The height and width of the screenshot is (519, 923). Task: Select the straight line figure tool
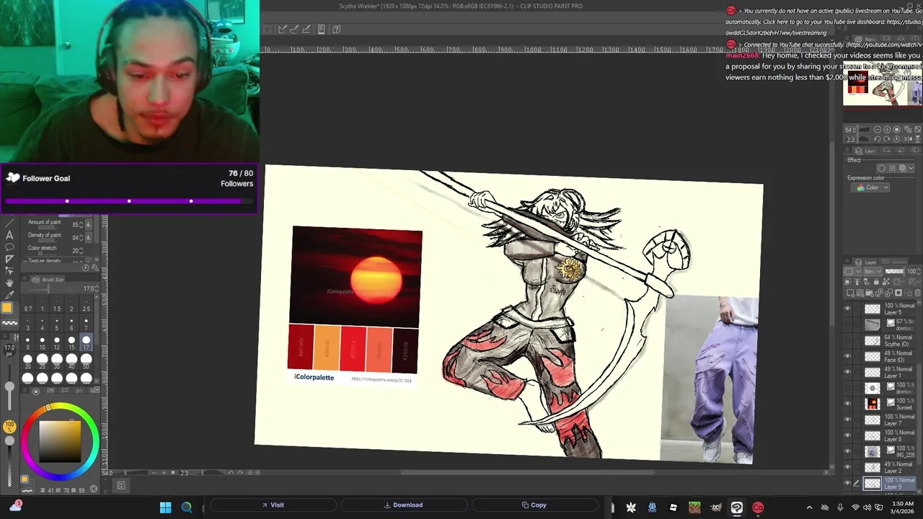tap(9, 223)
